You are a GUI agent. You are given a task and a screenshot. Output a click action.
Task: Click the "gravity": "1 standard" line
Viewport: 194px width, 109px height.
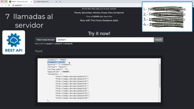pos(59,64)
